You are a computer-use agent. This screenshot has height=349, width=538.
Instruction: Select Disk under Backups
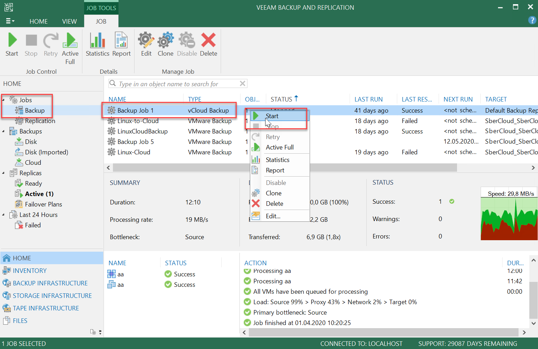31,142
